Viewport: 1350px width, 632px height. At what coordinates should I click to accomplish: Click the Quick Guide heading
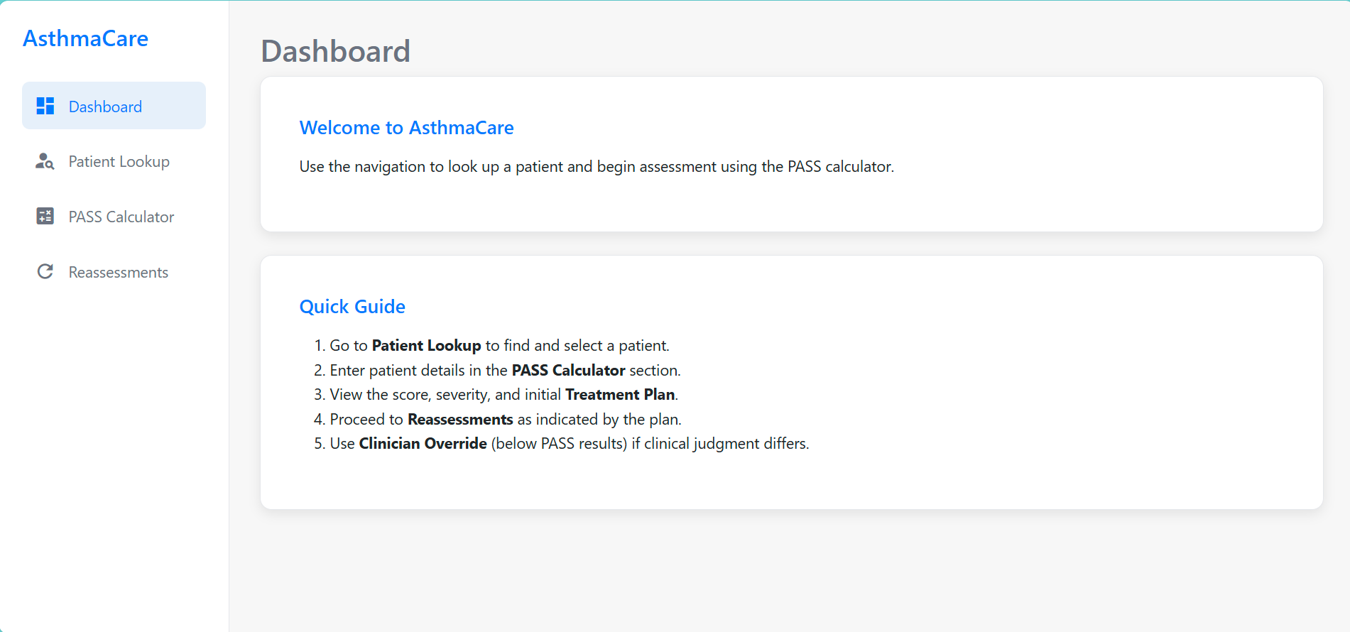tap(352, 306)
